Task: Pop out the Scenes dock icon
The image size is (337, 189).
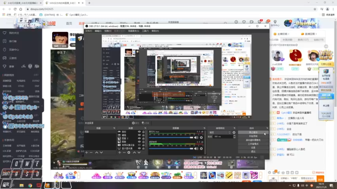Action: coord(114,128)
